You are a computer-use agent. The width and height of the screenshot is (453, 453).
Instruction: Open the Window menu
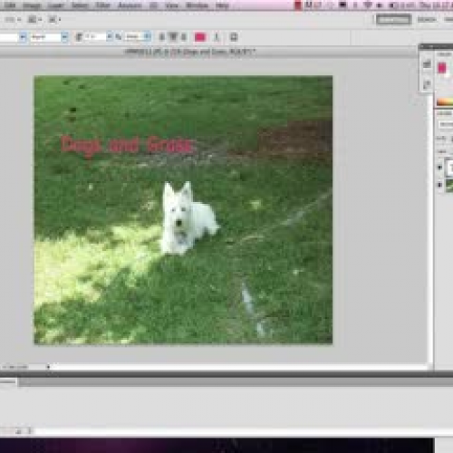pyautogui.click(x=197, y=5)
